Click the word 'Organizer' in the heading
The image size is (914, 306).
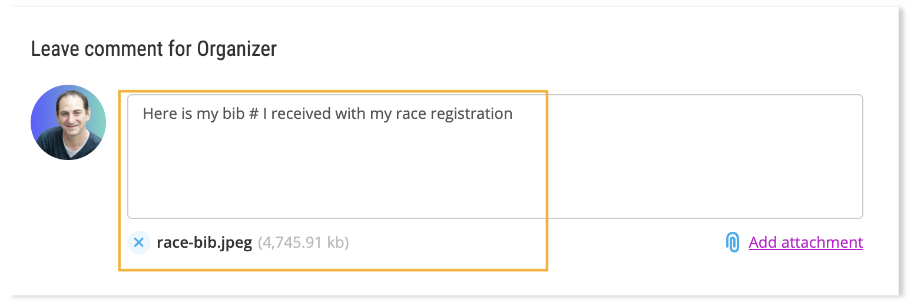click(237, 49)
